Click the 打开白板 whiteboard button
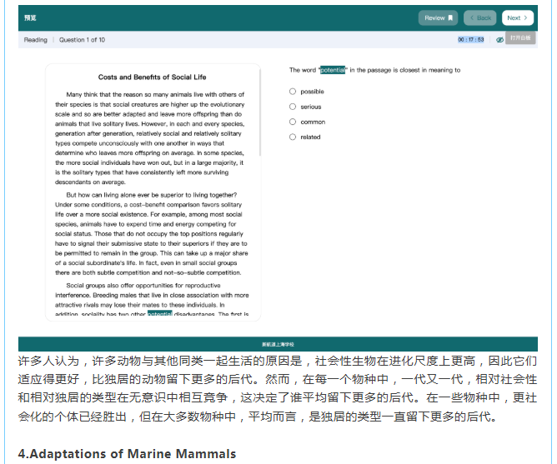Viewport: 557px width, 464px height. pyautogui.click(x=519, y=38)
